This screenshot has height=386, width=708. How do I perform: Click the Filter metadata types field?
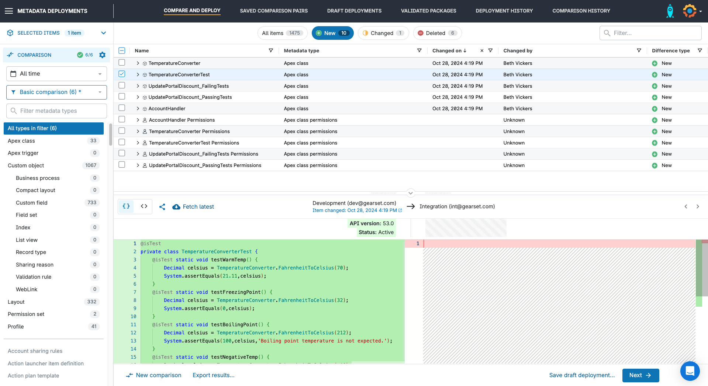(56, 111)
